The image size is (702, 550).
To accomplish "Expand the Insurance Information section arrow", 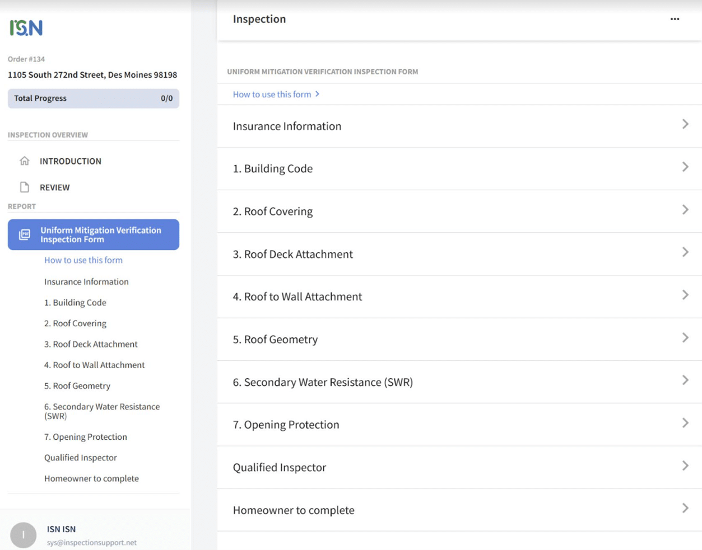I will (x=685, y=125).
